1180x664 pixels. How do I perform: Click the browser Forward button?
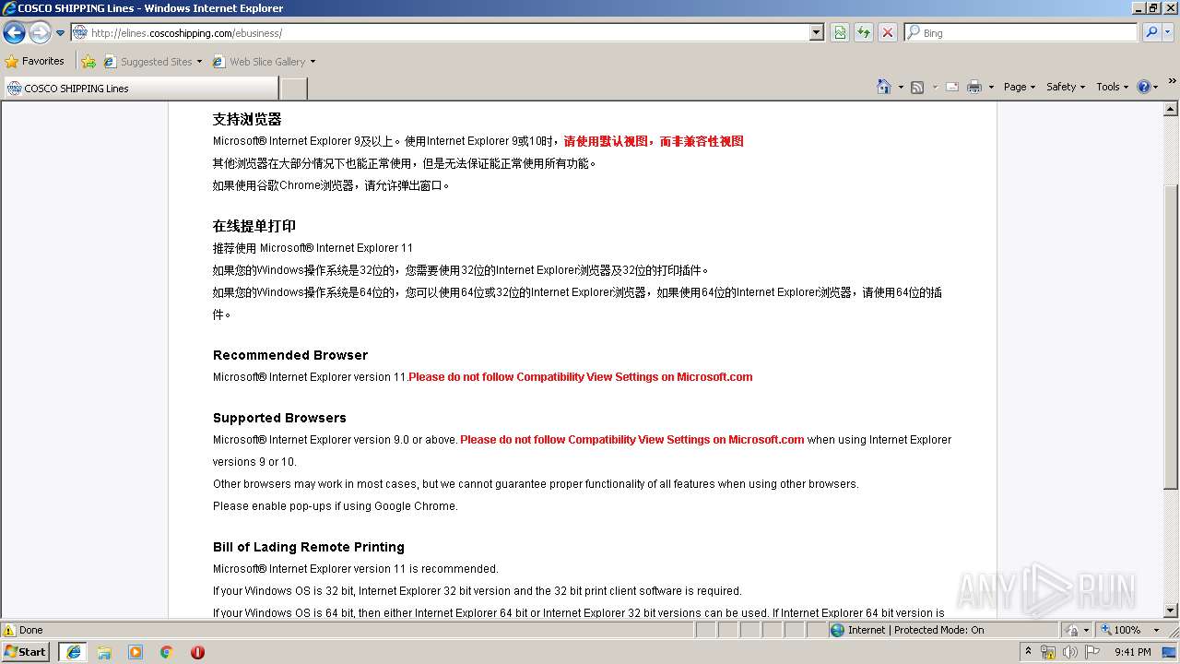[40, 33]
